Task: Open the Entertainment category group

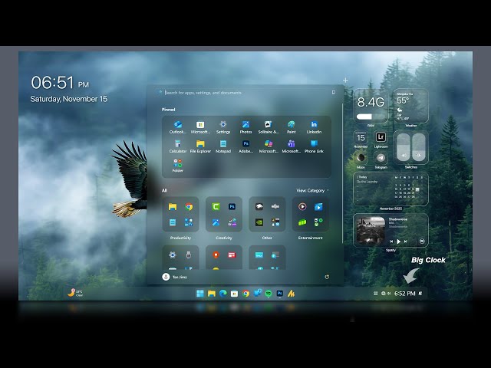Action: pyautogui.click(x=310, y=215)
